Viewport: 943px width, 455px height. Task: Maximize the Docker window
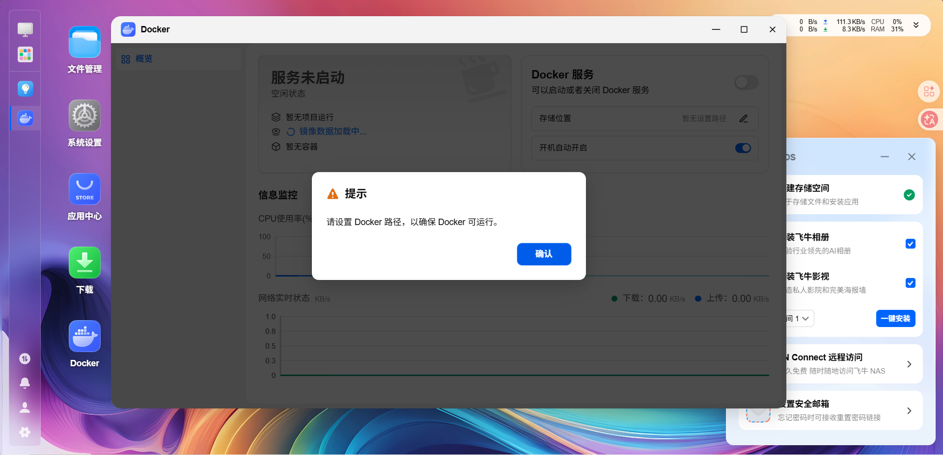[x=744, y=29]
